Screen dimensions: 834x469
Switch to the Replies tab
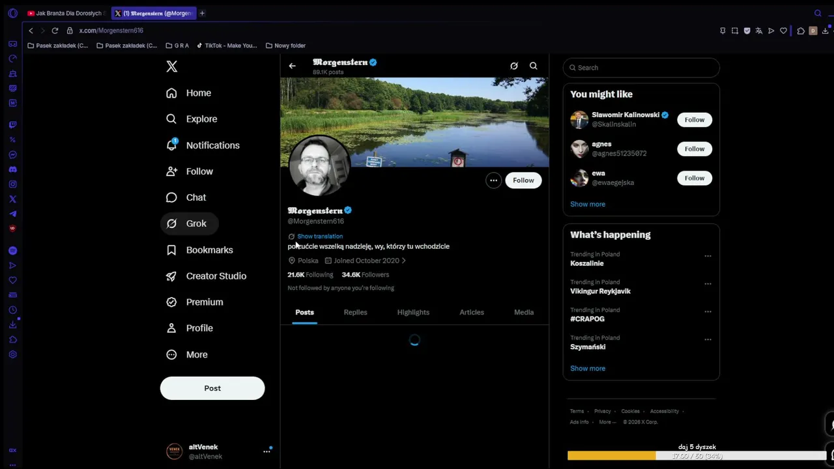point(356,312)
